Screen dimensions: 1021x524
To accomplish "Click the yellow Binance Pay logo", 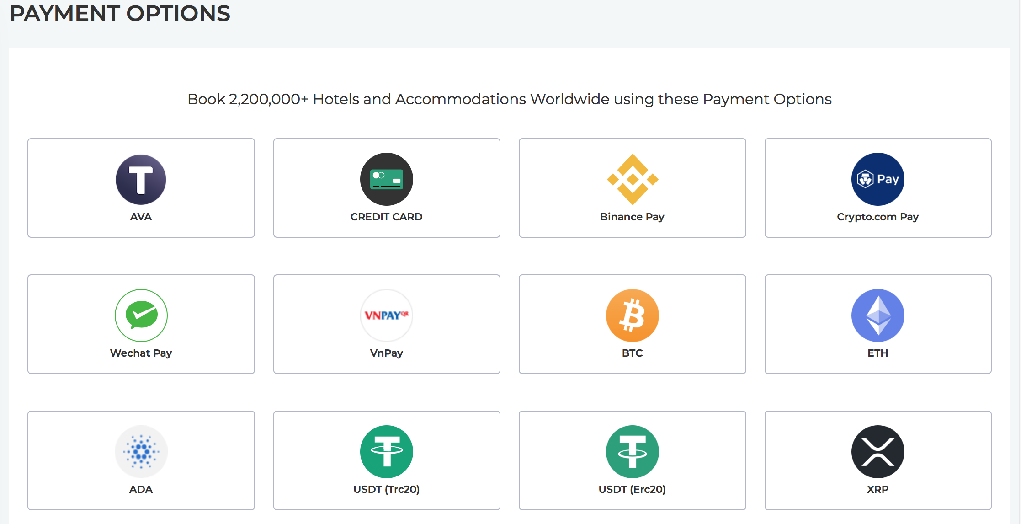I will 632,179.
